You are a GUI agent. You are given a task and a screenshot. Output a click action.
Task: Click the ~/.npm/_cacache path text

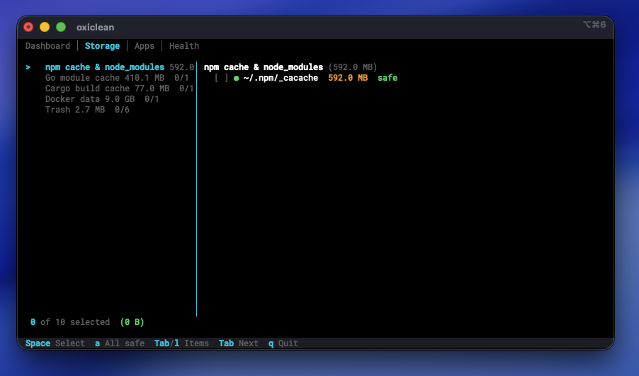(x=281, y=78)
